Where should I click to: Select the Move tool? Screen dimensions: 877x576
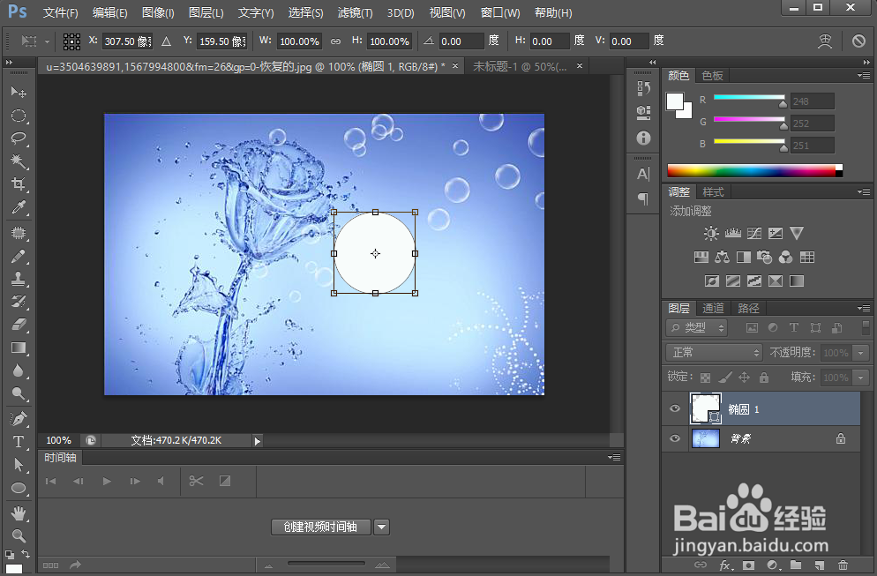[x=19, y=92]
